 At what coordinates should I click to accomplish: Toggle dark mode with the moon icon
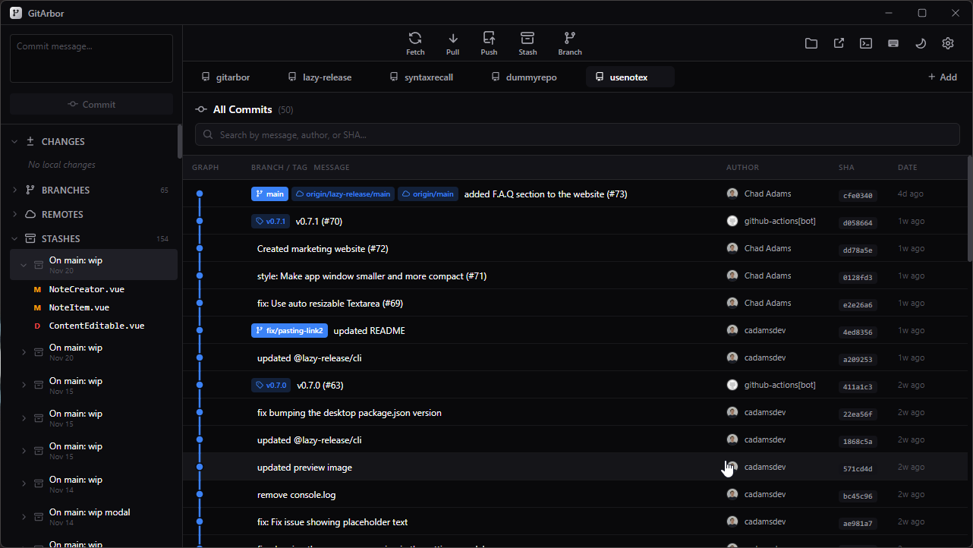921,43
